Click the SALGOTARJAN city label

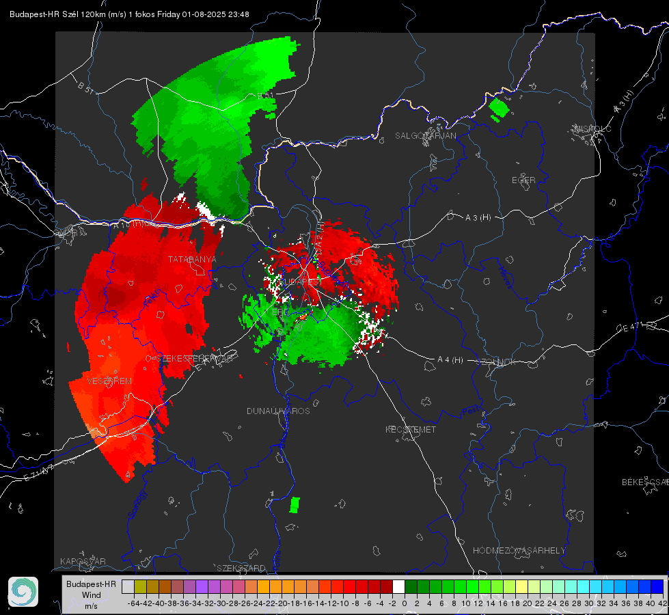click(x=425, y=136)
